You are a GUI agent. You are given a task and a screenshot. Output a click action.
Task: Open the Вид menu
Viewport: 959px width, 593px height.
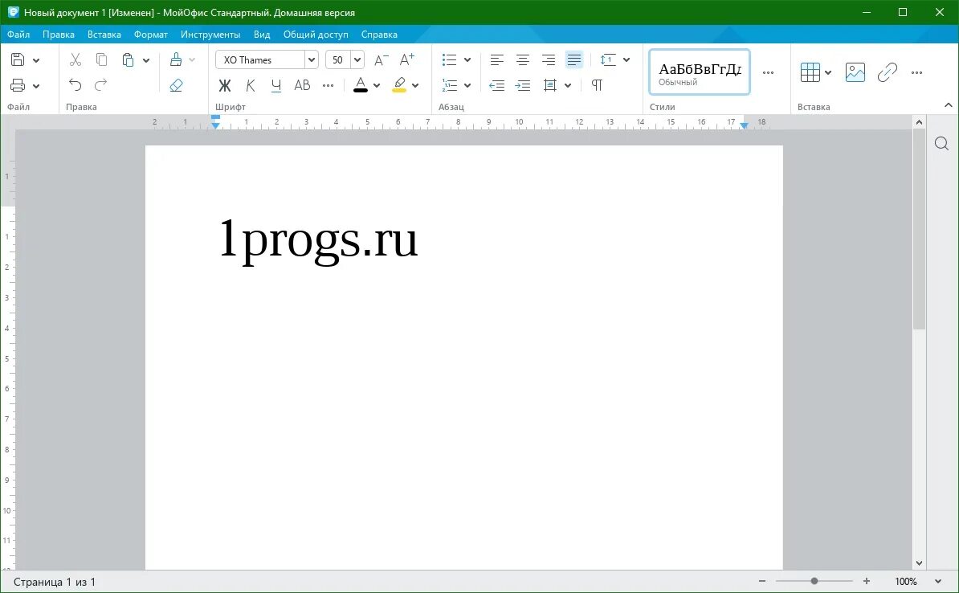[262, 35]
